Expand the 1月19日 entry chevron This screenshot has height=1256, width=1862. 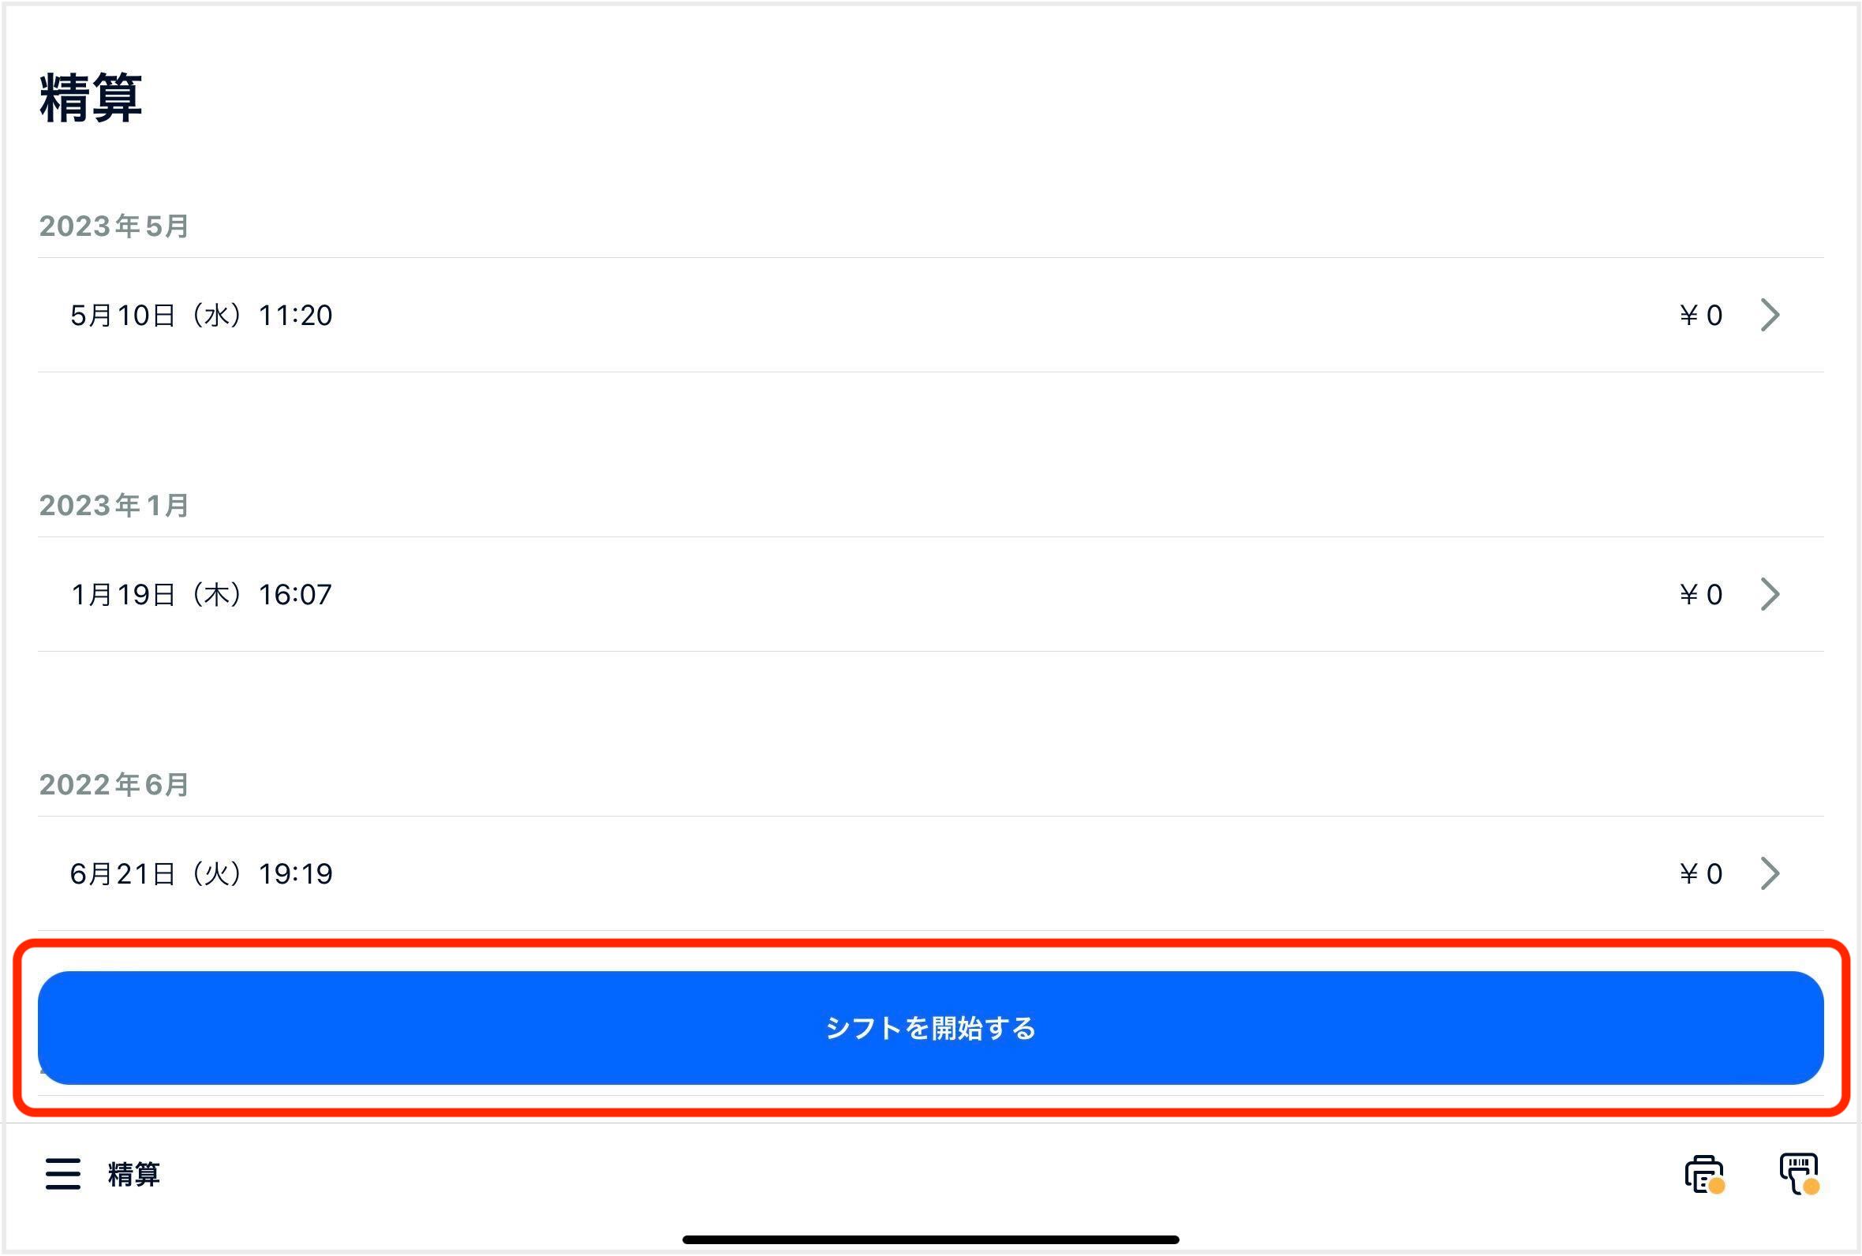(x=1770, y=594)
